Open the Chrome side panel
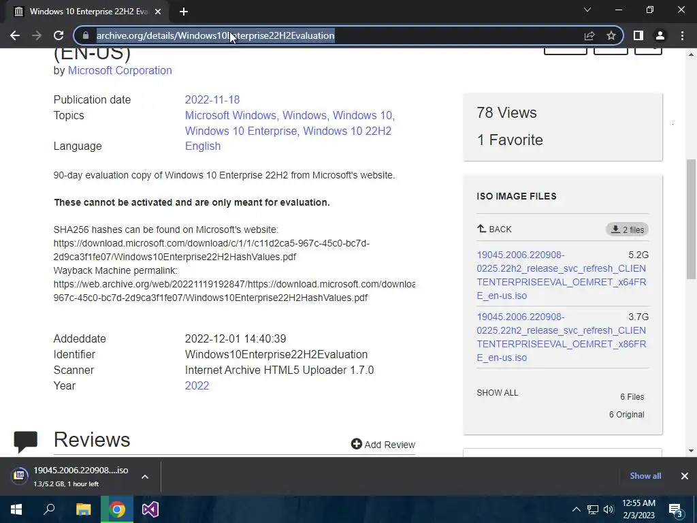The height and width of the screenshot is (523, 697). tap(638, 35)
